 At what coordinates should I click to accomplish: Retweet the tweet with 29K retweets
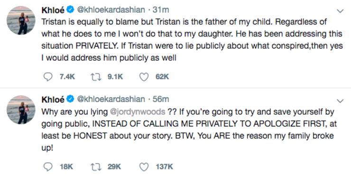96,167
